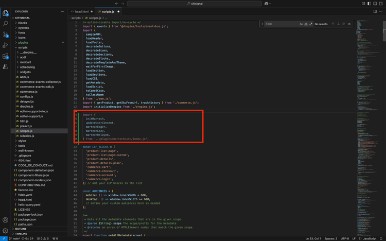This screenshot has width=386, height=241.
Task: Click errors and warnings count in status bar
Action: [x=43, y=238]
